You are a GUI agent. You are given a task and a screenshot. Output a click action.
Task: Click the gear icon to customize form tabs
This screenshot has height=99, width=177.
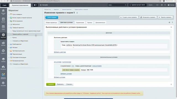(x=169, y=23)
